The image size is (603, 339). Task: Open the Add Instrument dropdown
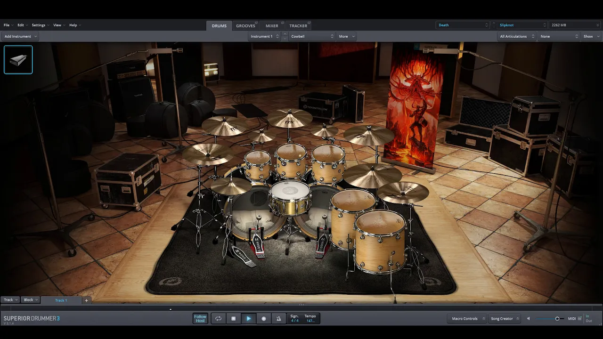coord(20,36)
